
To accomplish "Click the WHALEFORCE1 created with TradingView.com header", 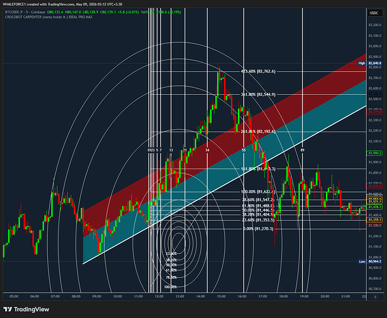I will pos(62,4).
